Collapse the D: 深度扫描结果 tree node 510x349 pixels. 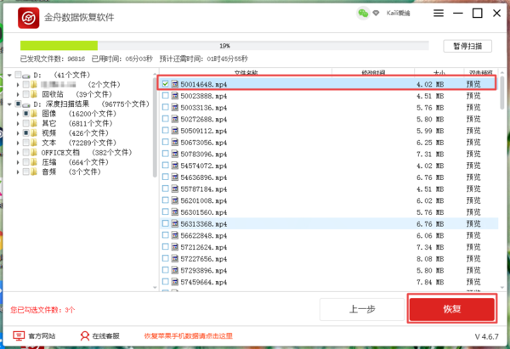[9, 104]
